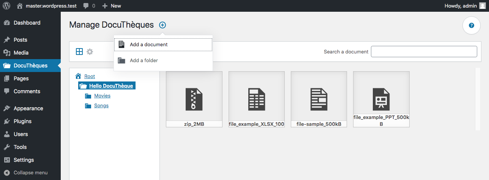This screenshot has height=180, width=489.
Task: Focus the Search a document field
Action: (x=424, y=52)
